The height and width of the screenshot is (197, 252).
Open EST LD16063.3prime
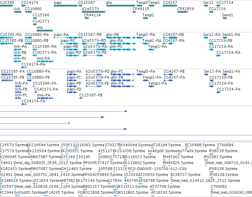point(89,145)
